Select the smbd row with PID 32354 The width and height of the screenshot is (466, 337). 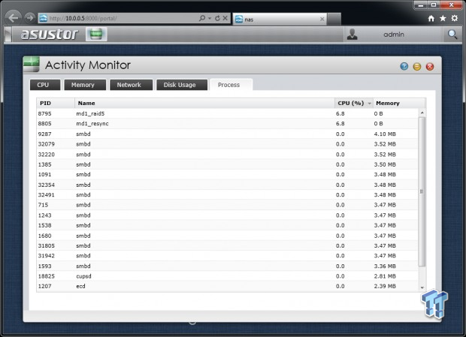click(x=227, y=185)
